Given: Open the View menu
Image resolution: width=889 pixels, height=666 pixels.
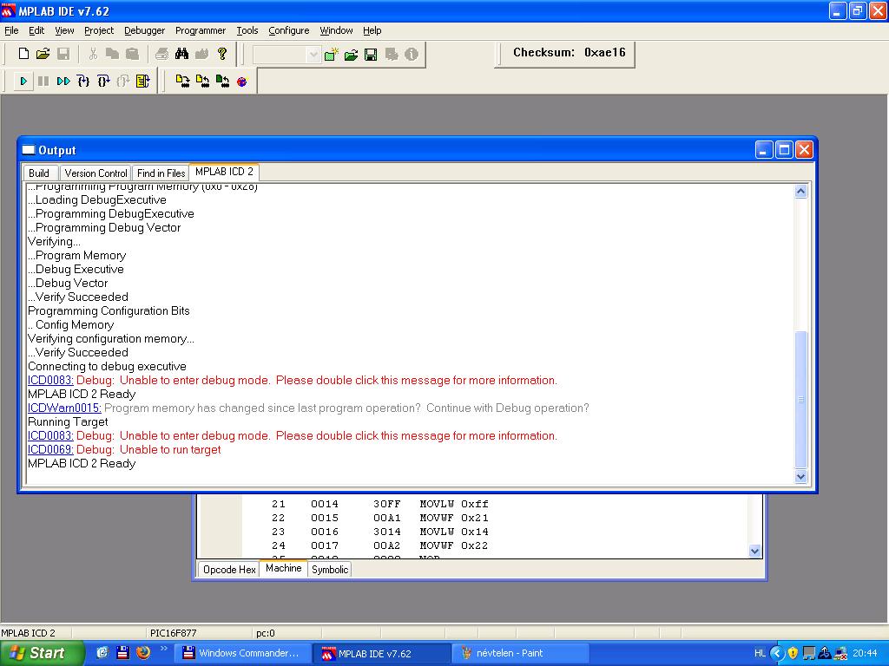Looking at the screenshot, I should click(x=64, y=30).
